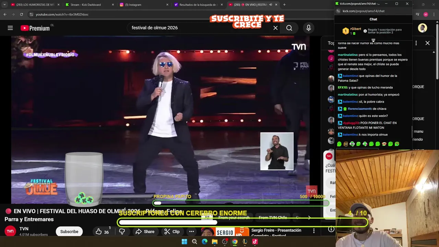Screen dimensions: 439x247
Task: Dislike the TVN live video
Action: tap(122, 232)
